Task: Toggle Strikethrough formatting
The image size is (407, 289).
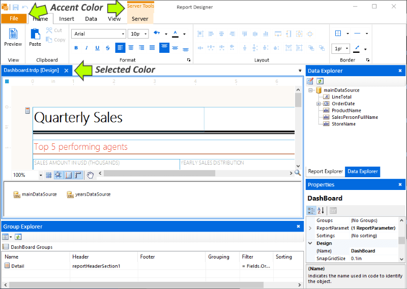Action: click(108, 48)
